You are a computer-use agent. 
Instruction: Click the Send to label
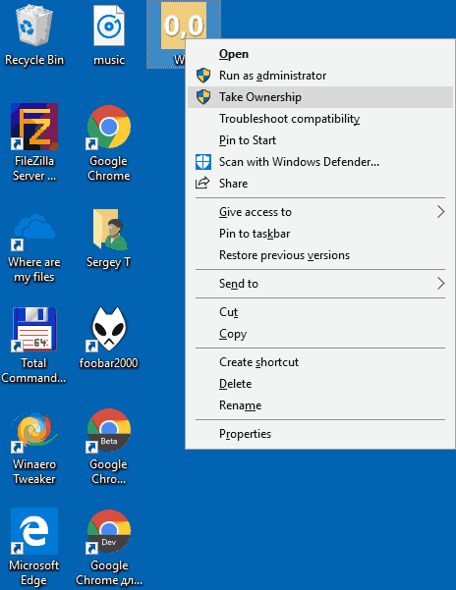pos(239,284)
